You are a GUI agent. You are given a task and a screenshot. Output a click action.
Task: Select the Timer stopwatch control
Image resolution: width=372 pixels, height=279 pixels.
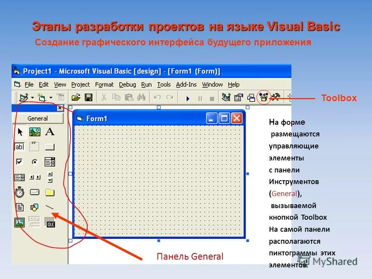point(19,192)
